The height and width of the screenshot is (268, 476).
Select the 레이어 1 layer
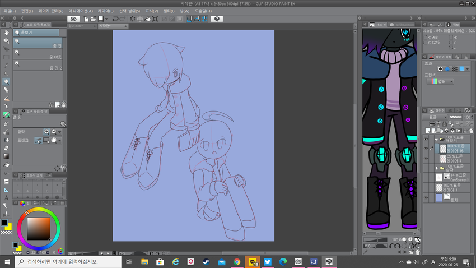click(x=452, y=187)
